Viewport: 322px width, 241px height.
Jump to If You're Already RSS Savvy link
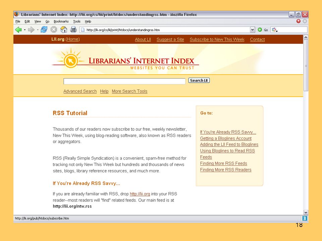click(x=228, y=132)
